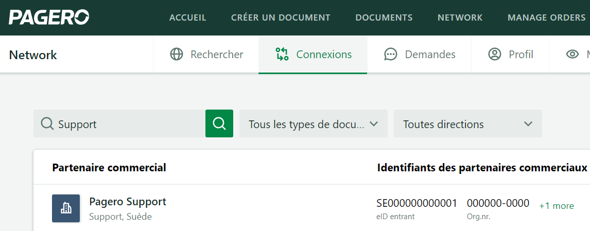Open the Pagero Support partner name

(128, 202)
